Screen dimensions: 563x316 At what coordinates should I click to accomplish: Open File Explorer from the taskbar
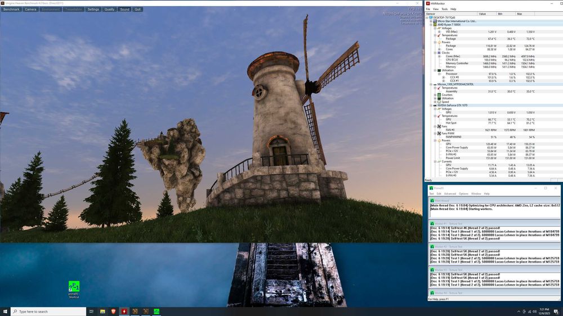coord(102,312)
